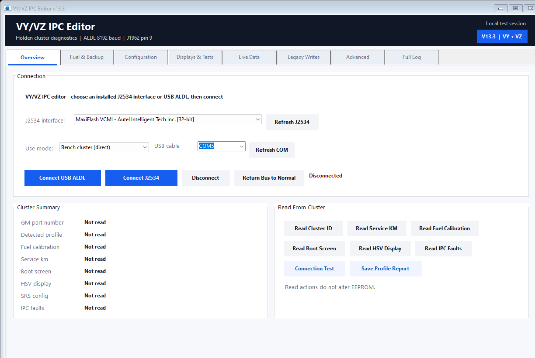Click the red Disconnected status text
Viewport: 535px width, 358px height.
pyautogui.click(x=326, y=176)
